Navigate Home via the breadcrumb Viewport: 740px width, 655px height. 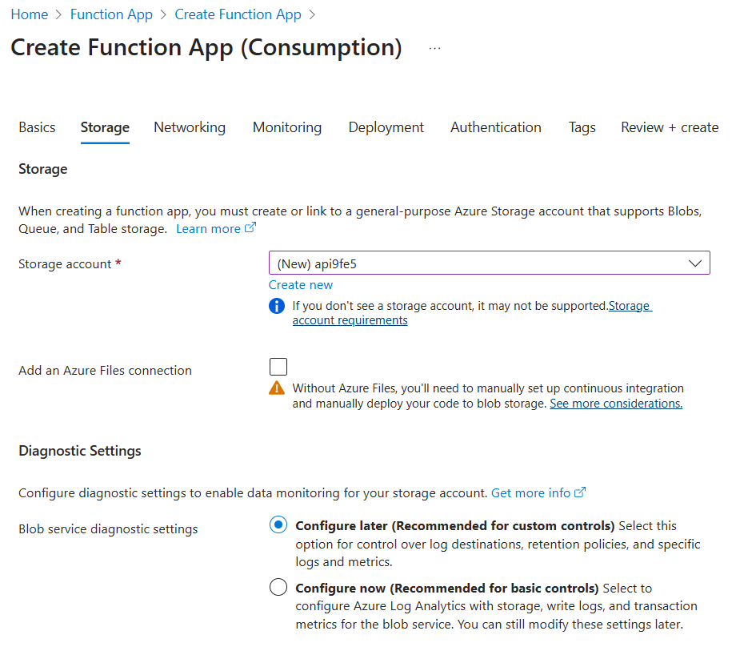coord(29,14)
